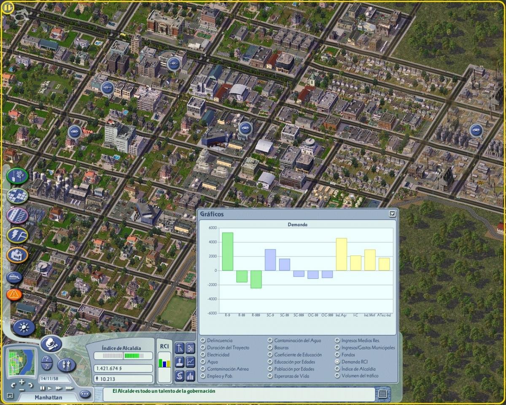Select the bulldozer tool

(14, 277)
